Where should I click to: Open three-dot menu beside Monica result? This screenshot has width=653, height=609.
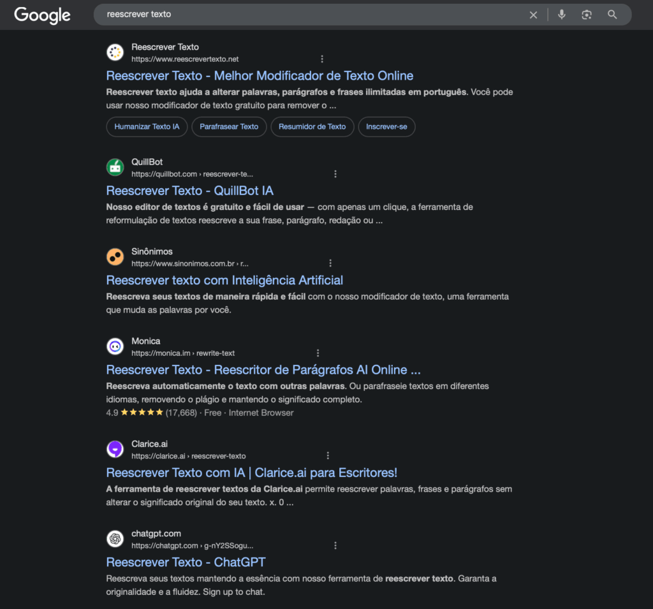point(318,353)
